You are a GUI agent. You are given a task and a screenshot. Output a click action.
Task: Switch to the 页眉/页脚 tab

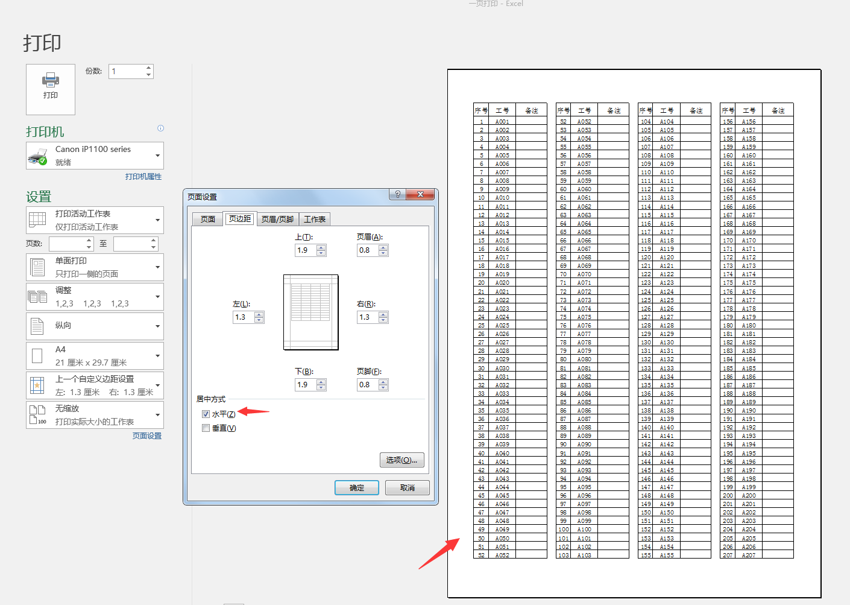point(278,219)
